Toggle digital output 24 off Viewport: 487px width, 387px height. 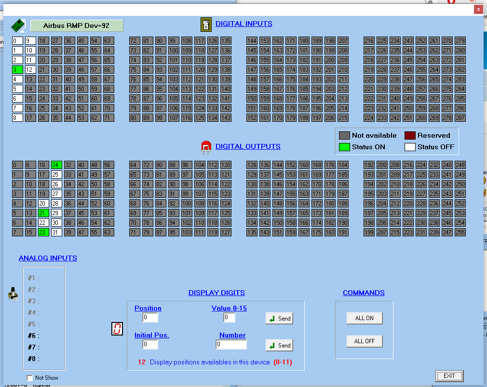(x=56, y=165)
